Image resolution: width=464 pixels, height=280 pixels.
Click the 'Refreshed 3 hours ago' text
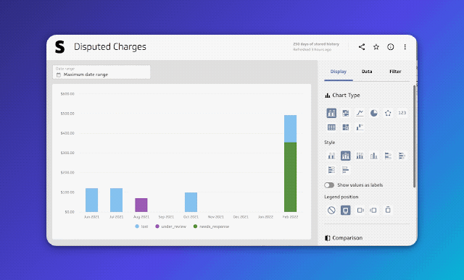point(312,50)
